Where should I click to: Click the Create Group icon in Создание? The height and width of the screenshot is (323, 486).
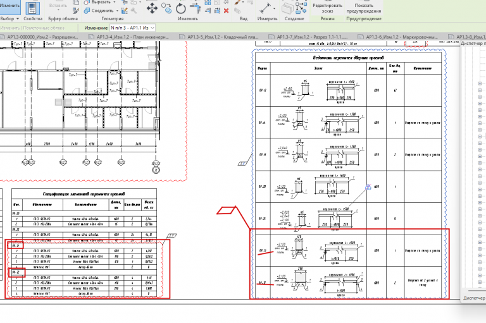click(x=287, y=8)
